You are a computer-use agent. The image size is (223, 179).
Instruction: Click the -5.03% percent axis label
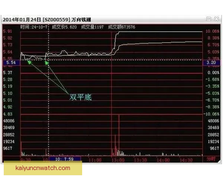(x=212, y=93)
